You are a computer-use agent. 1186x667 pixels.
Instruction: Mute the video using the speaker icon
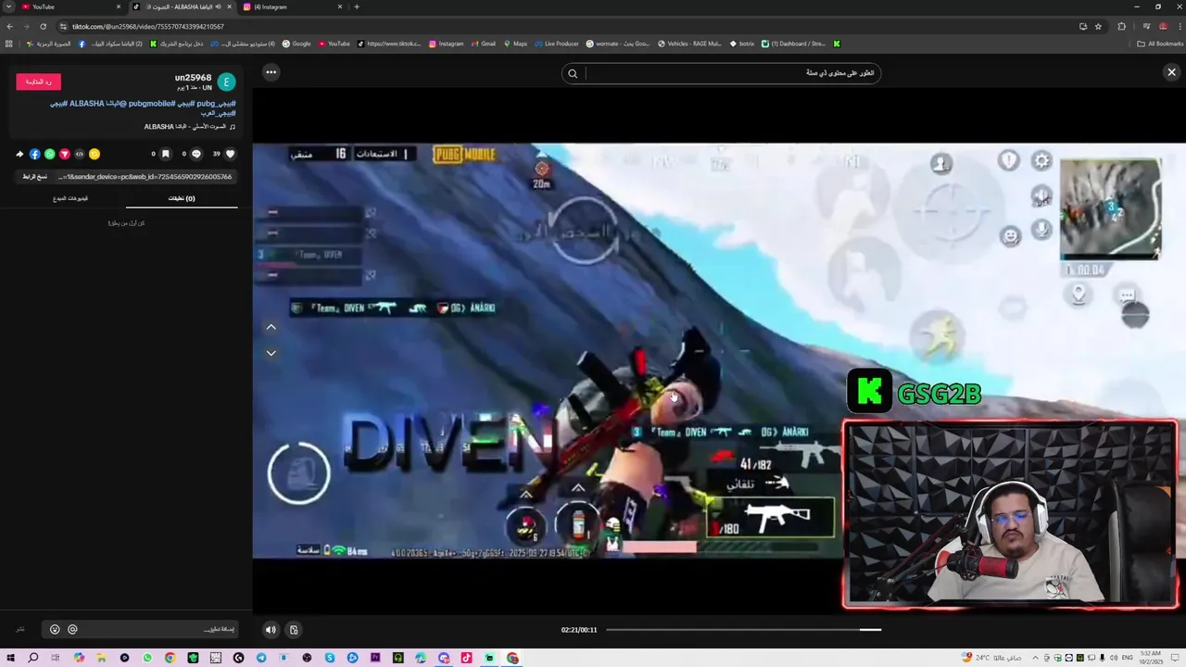pyautogui.click(x=271, y=630)
